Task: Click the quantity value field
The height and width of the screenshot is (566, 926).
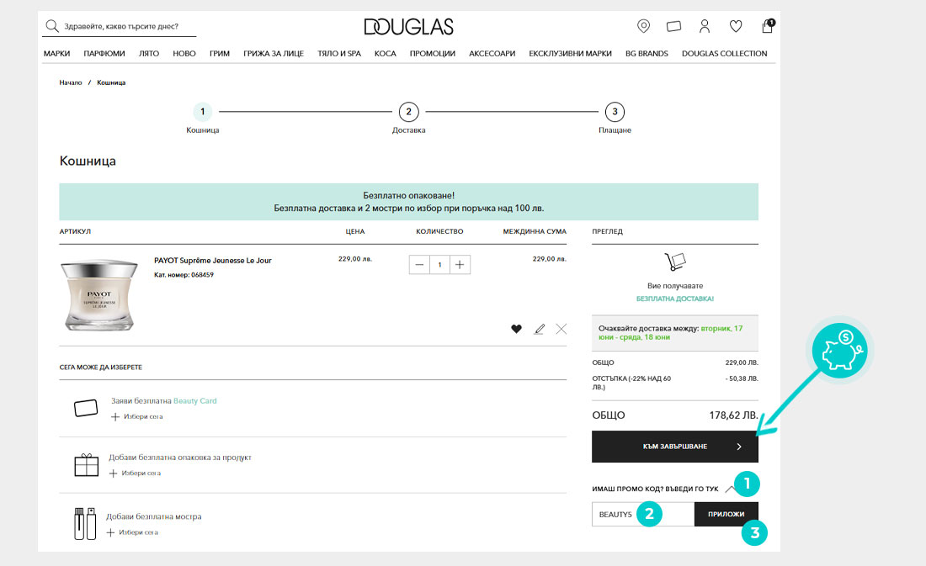Action: click(x=439, y=264)
